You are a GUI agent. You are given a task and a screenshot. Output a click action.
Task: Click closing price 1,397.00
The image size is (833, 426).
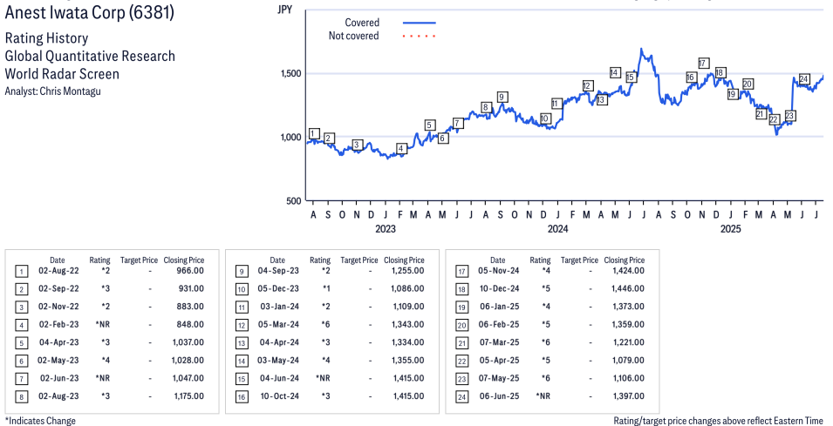[x=629, y=396]
